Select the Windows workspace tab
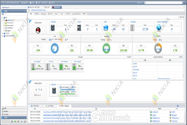The image size is (187, 125). coord(35,7)
